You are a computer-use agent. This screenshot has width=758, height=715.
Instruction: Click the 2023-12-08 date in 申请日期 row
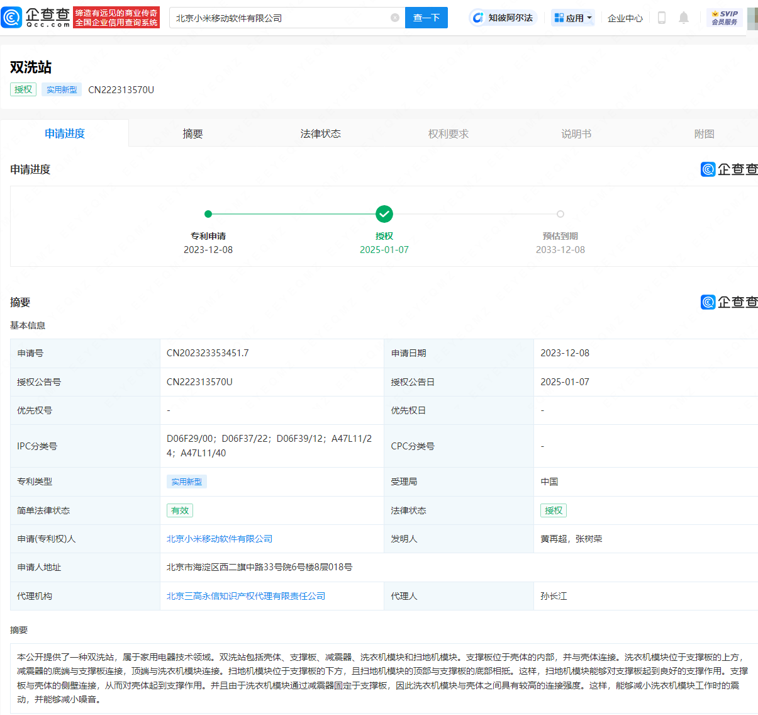[565, 353]
